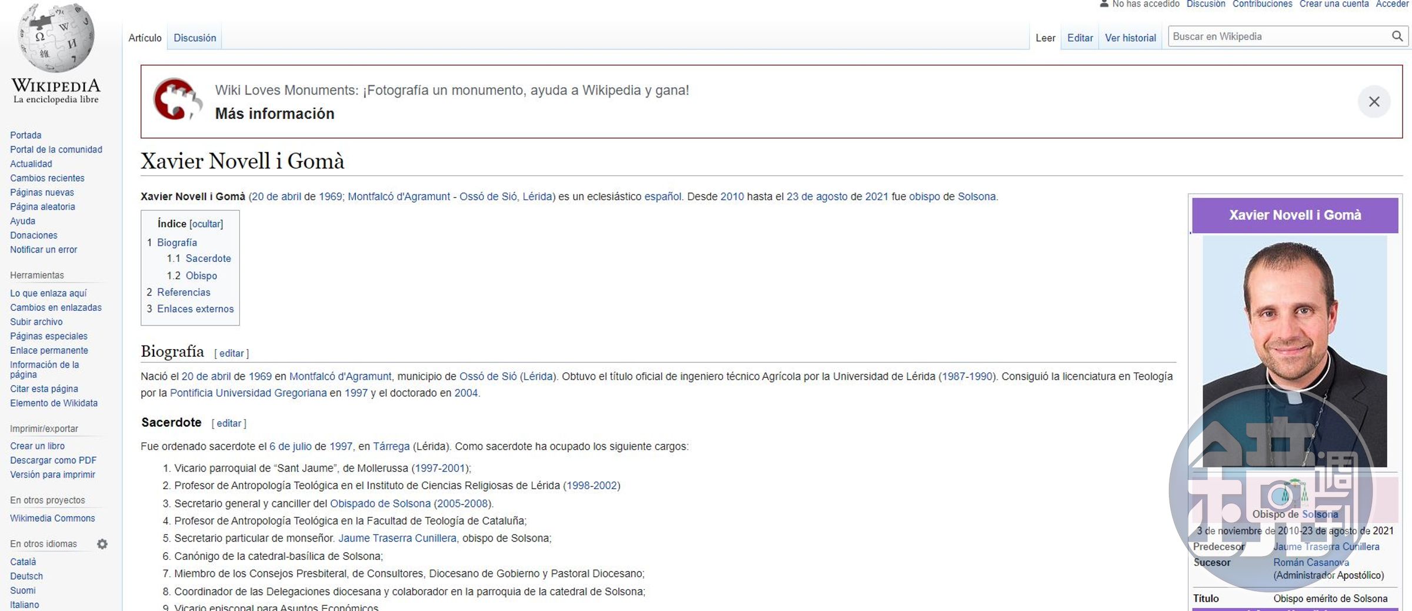Edit the Sacerdote section
This screenshot has width=1412, height=611.
229,423
